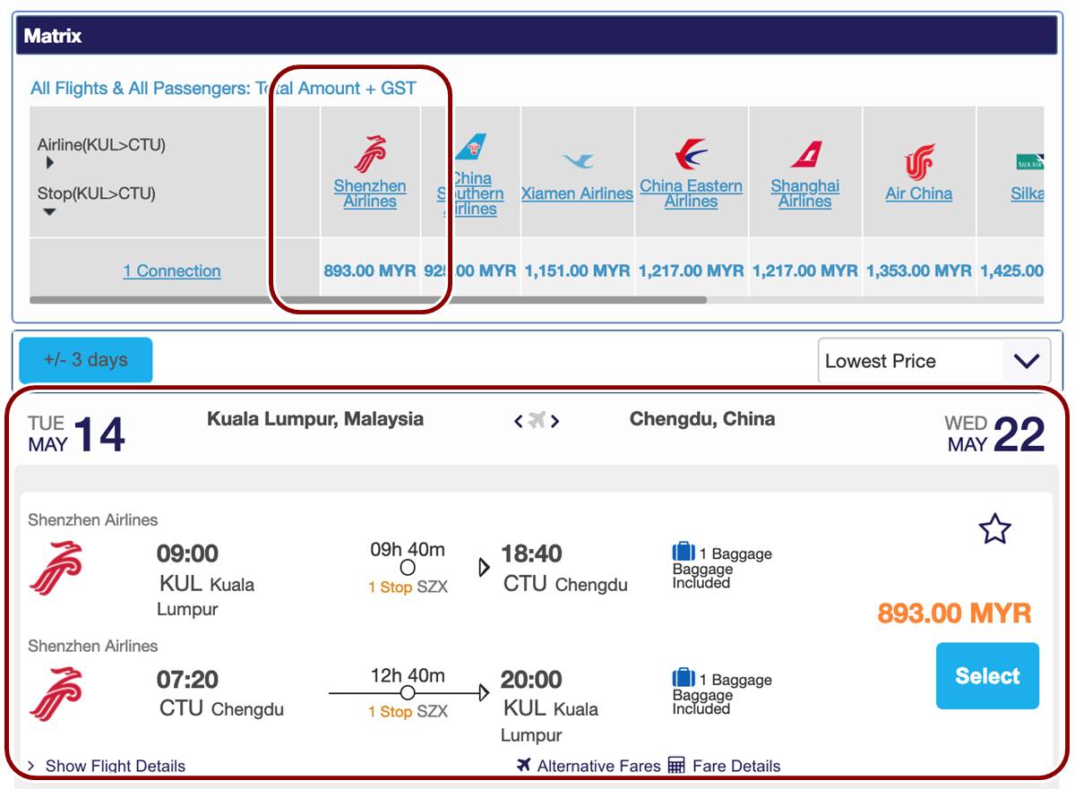
Task: Click the 893.00 MYR Shenzhen Airlines matrix price
Action: point(370,270)
